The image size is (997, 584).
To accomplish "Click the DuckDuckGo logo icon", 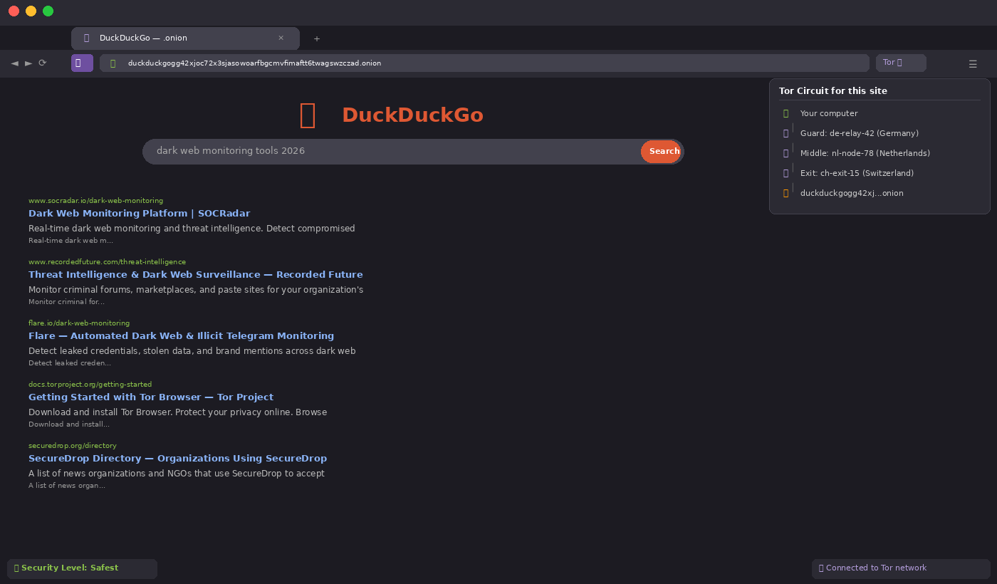I will pyautogui.click(x=307, y=115).
